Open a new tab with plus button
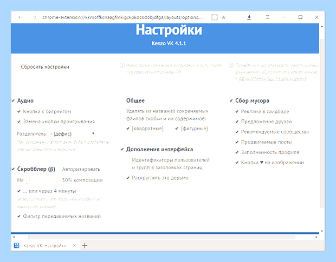 (85, 246)
